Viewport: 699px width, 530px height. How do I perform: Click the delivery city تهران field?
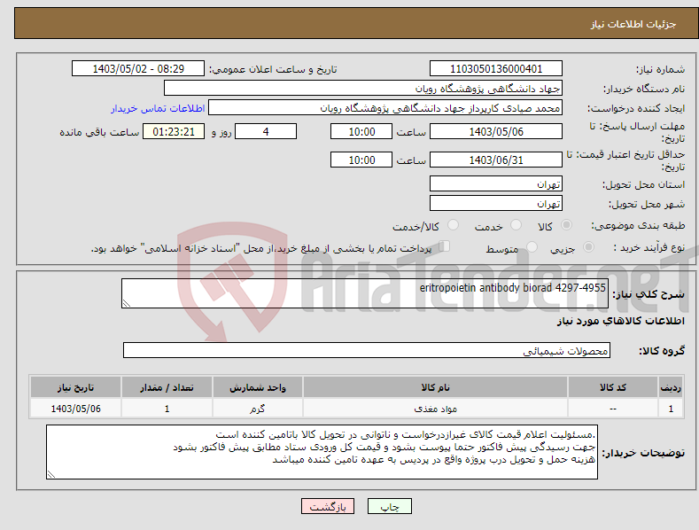click(496, 204)
